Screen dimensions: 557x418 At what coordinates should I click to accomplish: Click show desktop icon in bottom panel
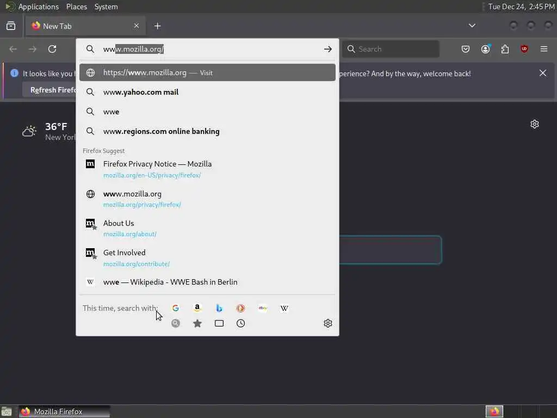pyautogui.click(x=7, y=411)
